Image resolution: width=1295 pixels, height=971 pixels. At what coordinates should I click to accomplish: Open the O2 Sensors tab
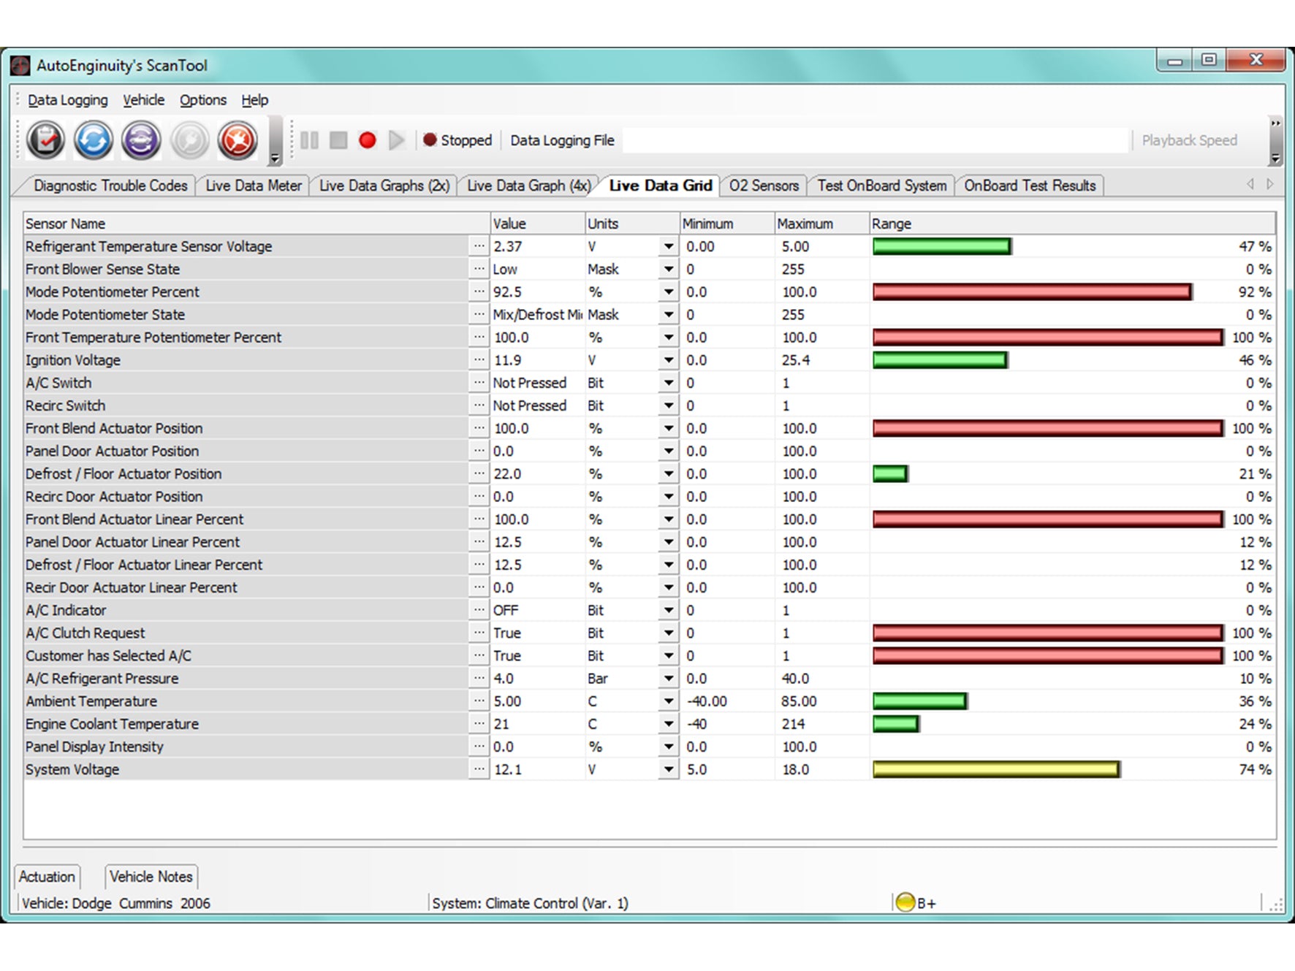click(x=764, y=186)
